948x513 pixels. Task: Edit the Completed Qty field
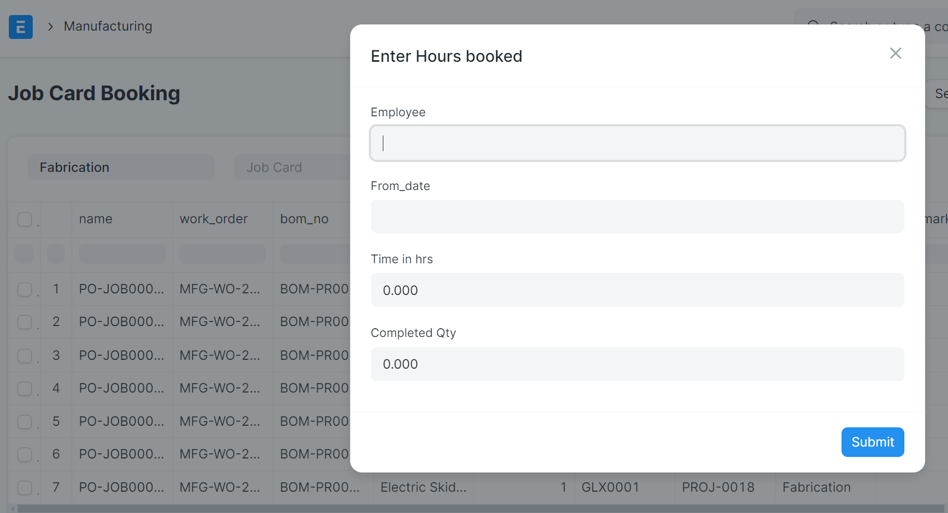[637, 364]
